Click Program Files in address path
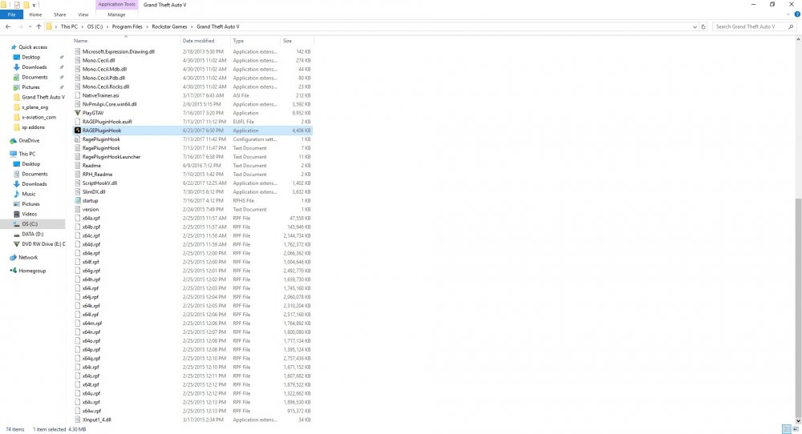802x434 pixels. [x=128, y=26]
